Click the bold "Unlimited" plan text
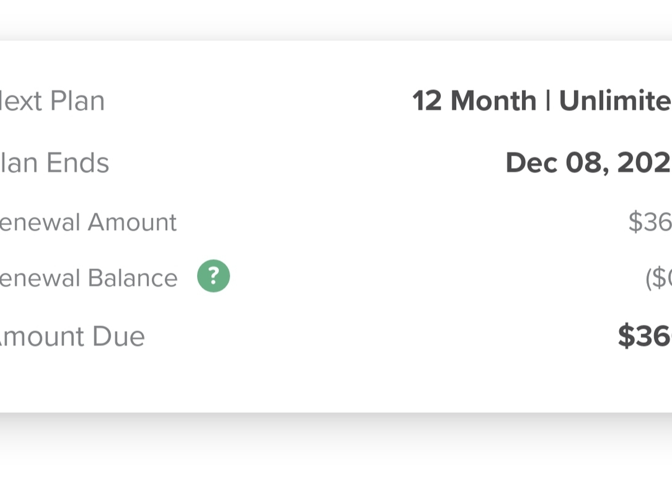The width and height of the screenshot is (672, 504). tap(615, 101)
